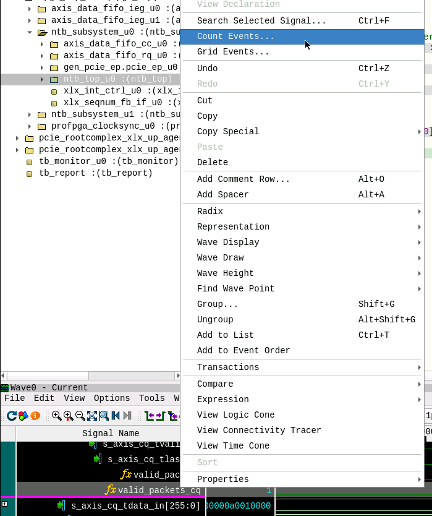Click the Zoom In magnifier icon

click(x=57, y=416)
